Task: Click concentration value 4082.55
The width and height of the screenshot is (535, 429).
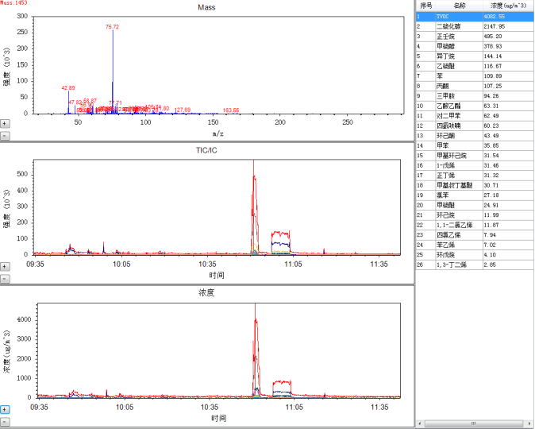Action: (x=494, y=17)
